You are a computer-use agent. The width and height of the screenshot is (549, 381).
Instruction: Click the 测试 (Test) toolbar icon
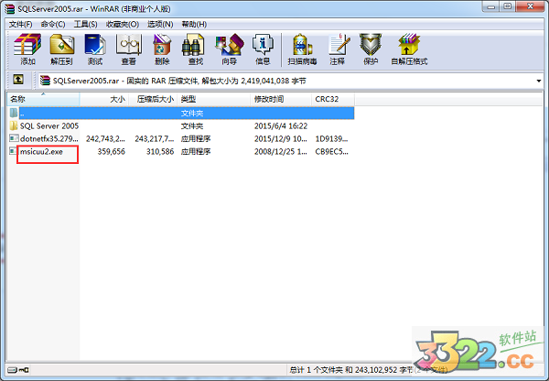[x=95, y=45]
